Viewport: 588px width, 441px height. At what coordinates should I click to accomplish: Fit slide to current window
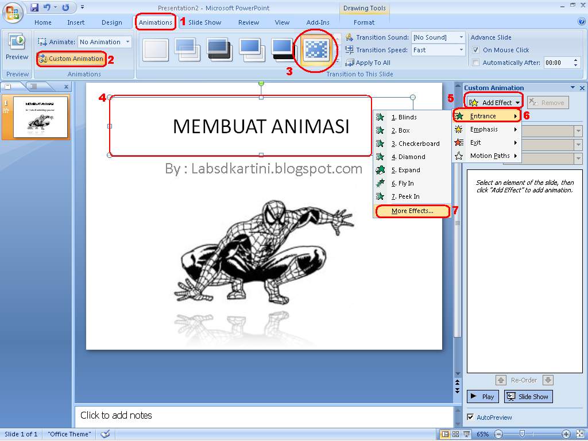pos(580,434)
